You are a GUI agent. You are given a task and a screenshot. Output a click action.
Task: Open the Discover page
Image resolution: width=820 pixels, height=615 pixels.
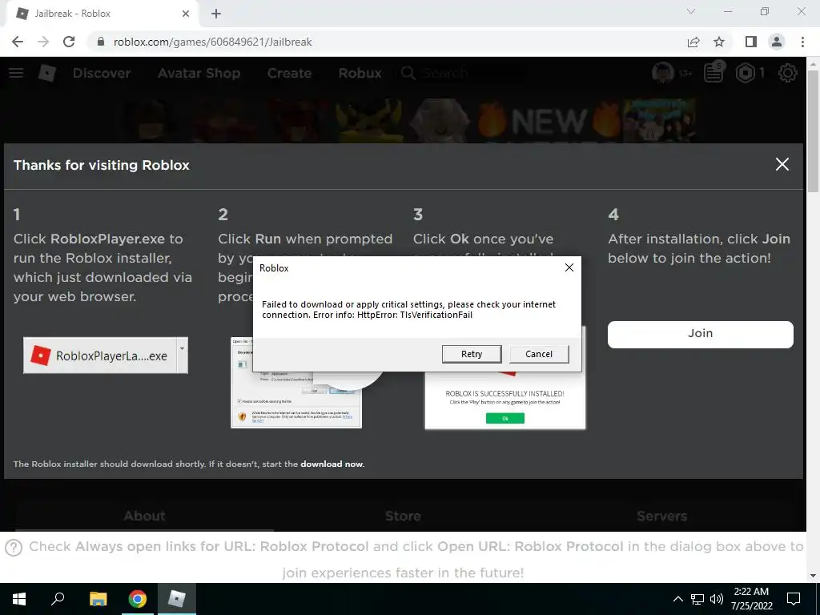pyautogui.click(x=102, y=73)
